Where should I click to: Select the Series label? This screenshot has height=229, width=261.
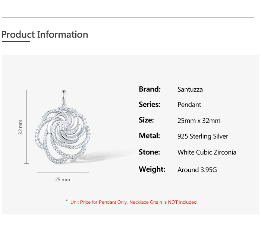click(x=150, y=104)
